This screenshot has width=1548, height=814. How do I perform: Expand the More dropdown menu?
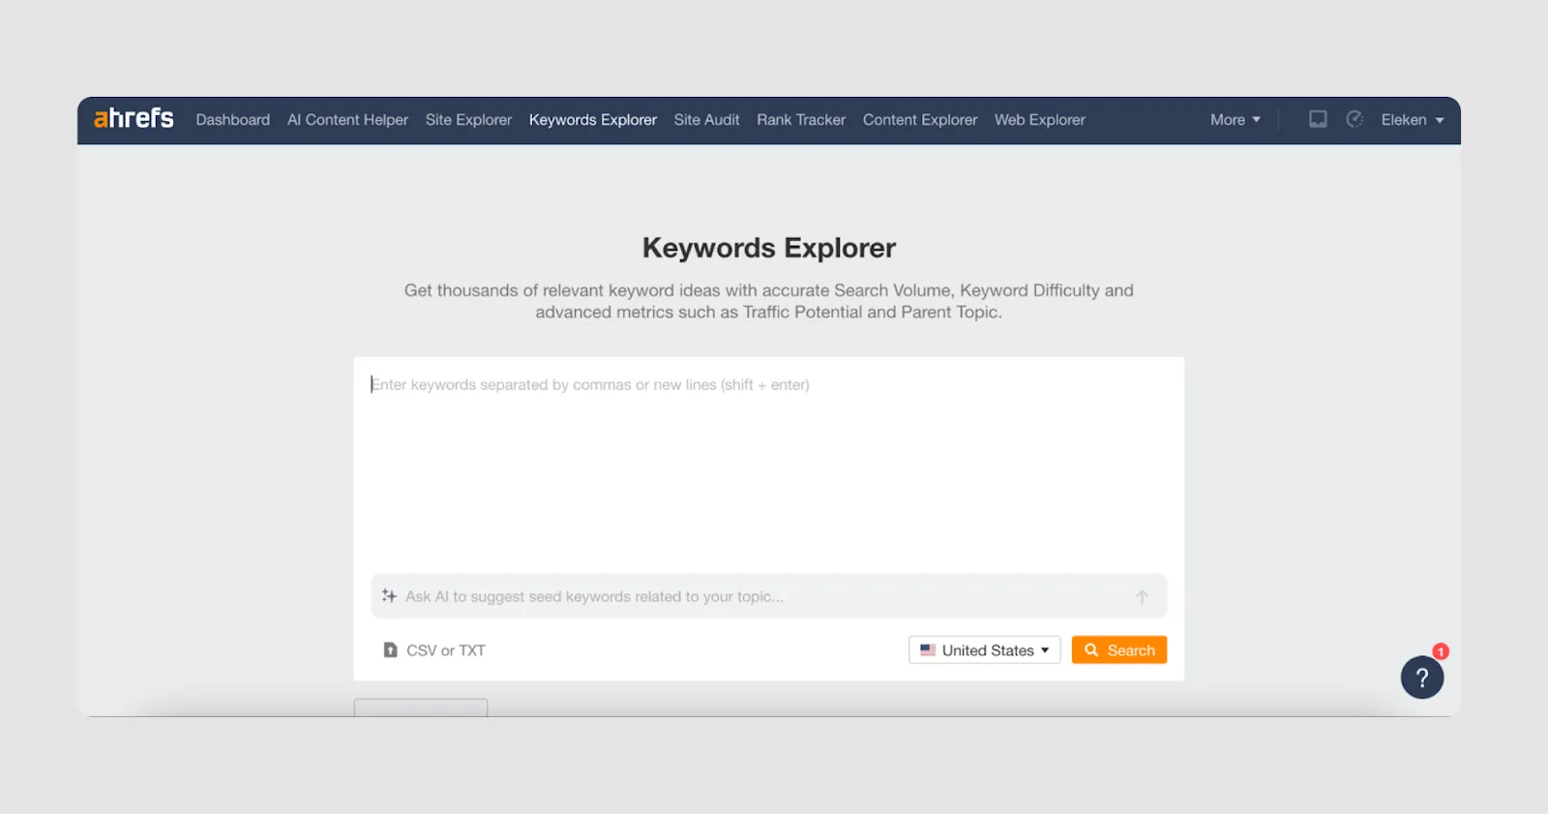1235,120
